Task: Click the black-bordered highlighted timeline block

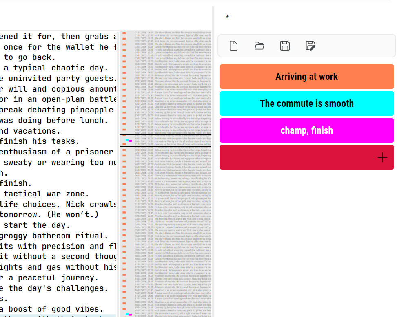Action: coord(165,140)
